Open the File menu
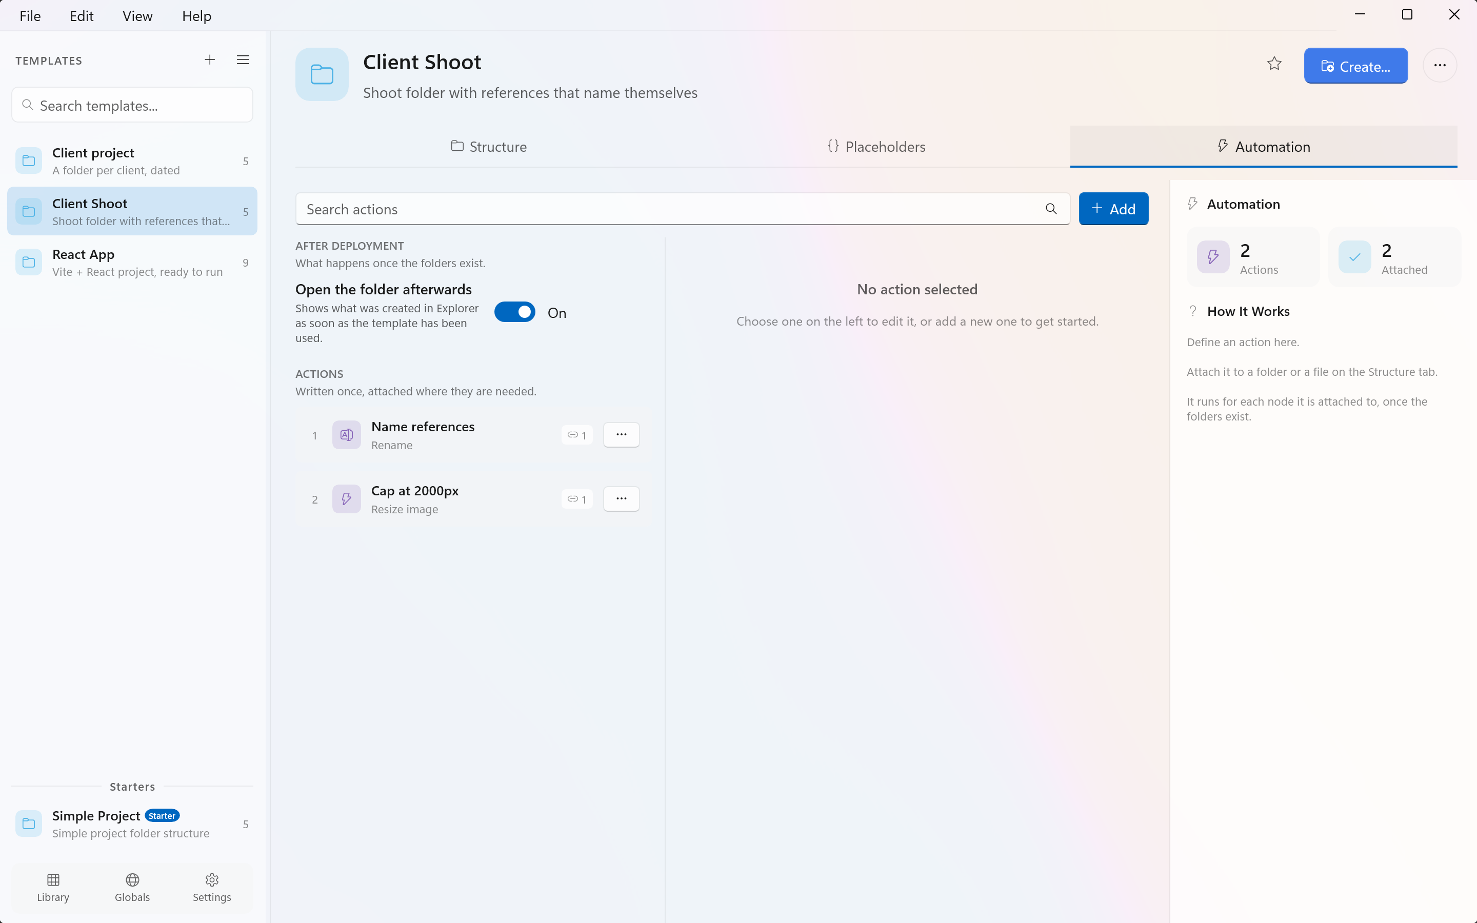 pos(30,16)
